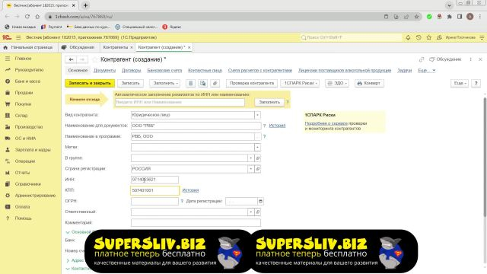487x274 pixels.
Task: Open calendar picker for registration date
Action: [260, 201]
